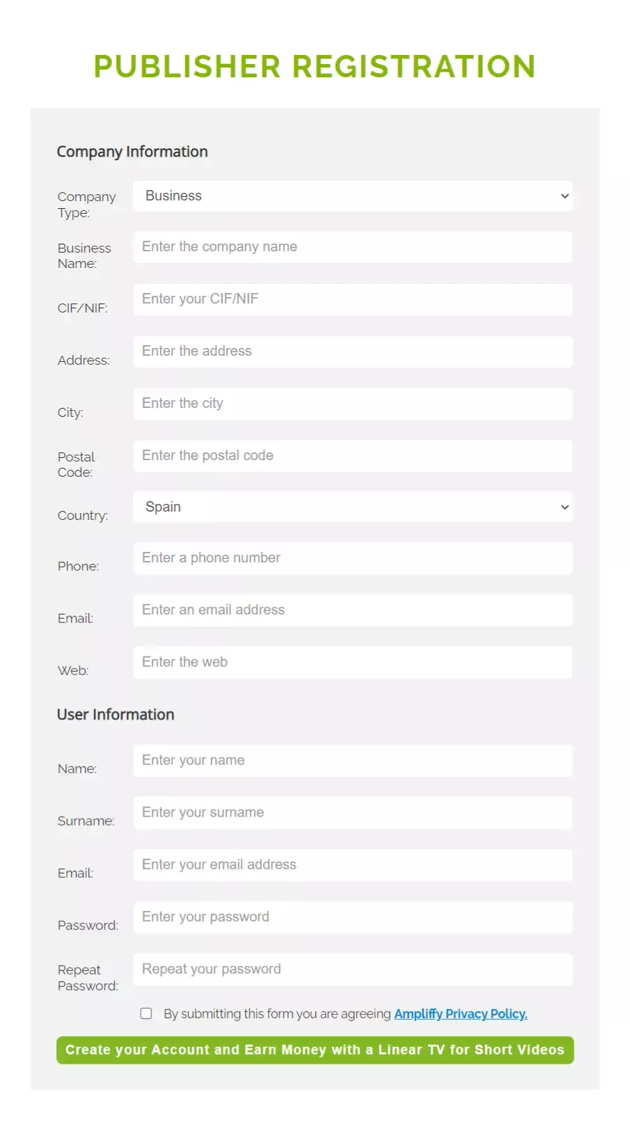The height and width of the screenshot is (1145, 631).
Task: Focus the Phone number field
Action: click(352, 558)
